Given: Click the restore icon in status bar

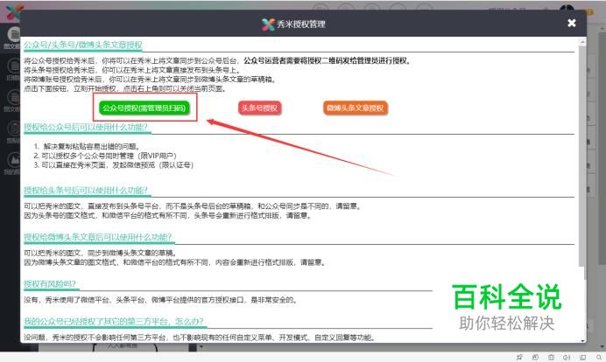Looking at the screenshot, I should coord(535,358).
